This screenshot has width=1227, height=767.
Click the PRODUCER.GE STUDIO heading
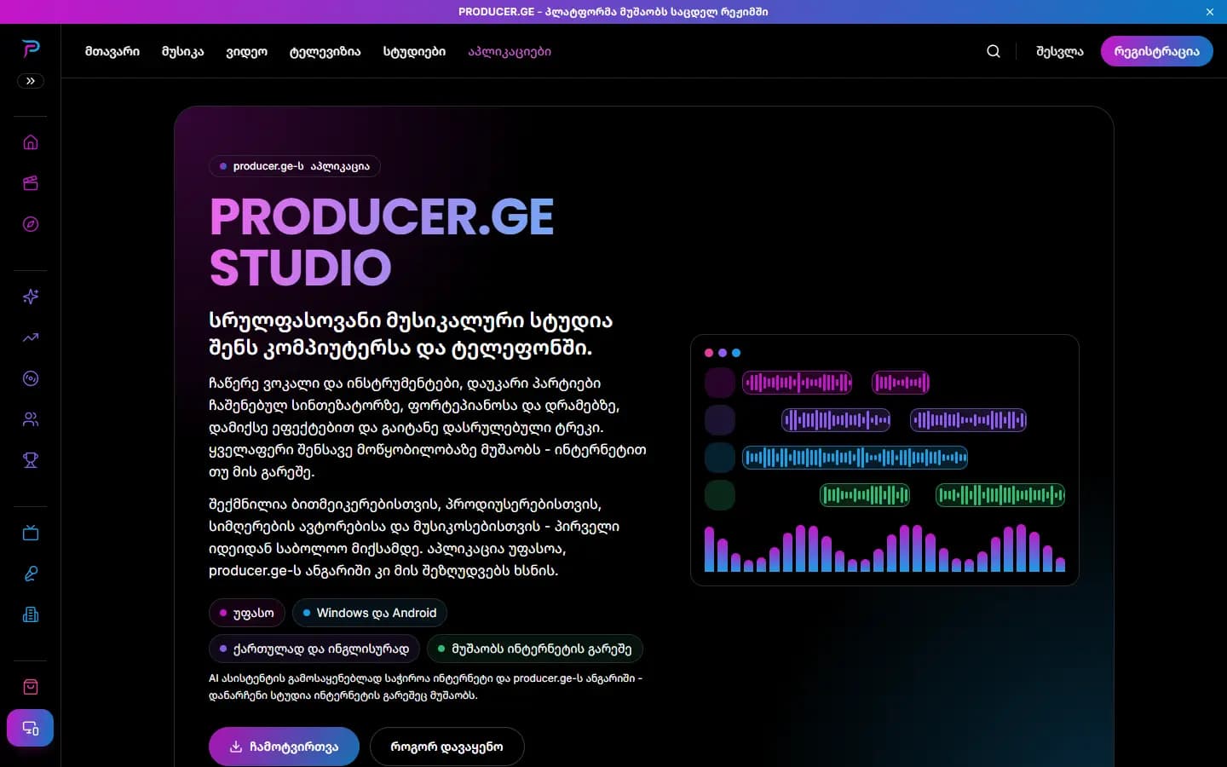(x=382, y=242)
